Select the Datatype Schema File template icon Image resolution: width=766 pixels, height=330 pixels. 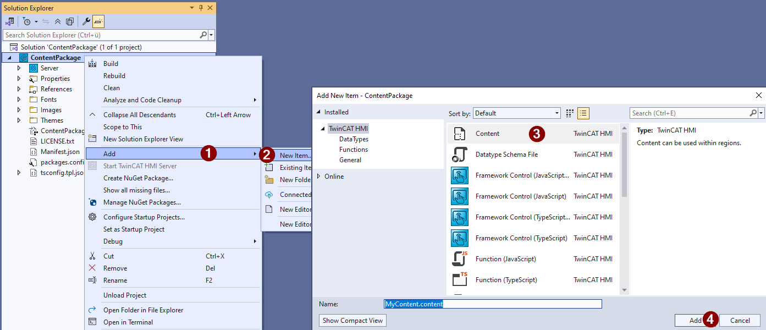(x=459, y=155)
